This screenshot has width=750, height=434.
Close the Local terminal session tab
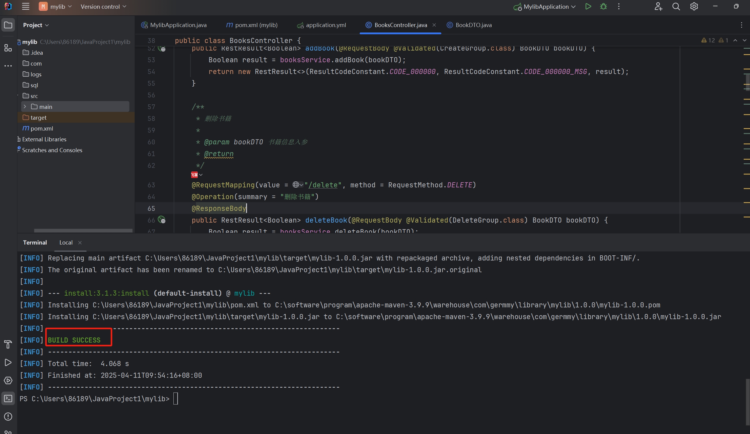click(80, 243)
